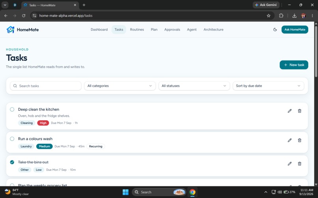
Task: Mark Run a colours wash as complete
Action: (12, 139)
